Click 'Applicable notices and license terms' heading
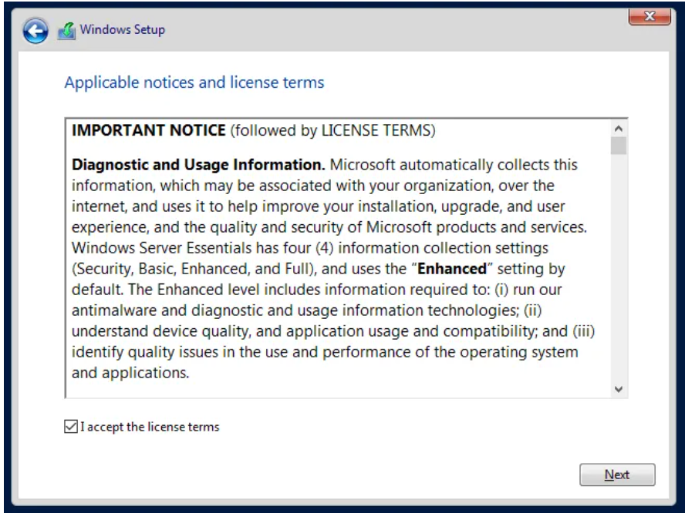The height and width of the screenshot is (513, 685). pyautogui.click(x=194, y=82)
